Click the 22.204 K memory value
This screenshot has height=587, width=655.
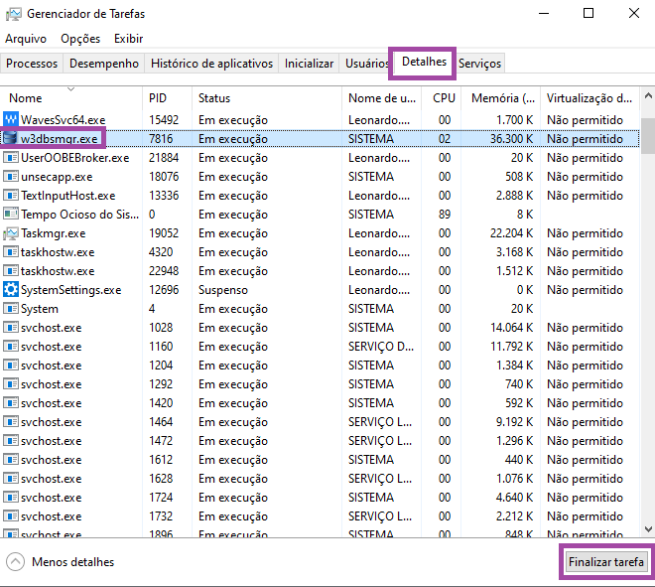tap(512, 232)
